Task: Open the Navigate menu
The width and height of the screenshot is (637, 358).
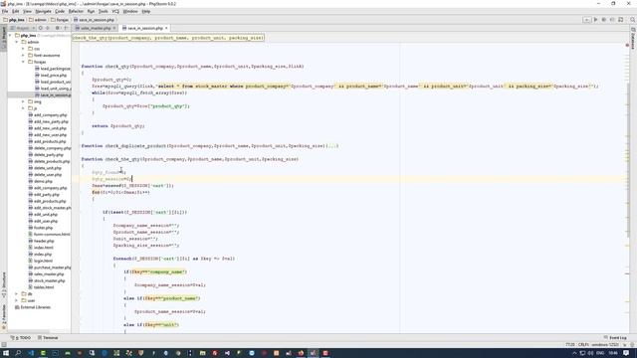Action: pos(43,11)
